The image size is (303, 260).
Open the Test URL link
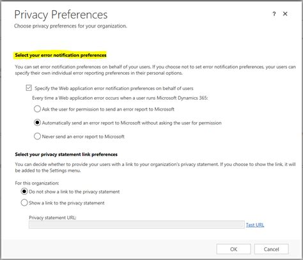[x=255, y=225]
